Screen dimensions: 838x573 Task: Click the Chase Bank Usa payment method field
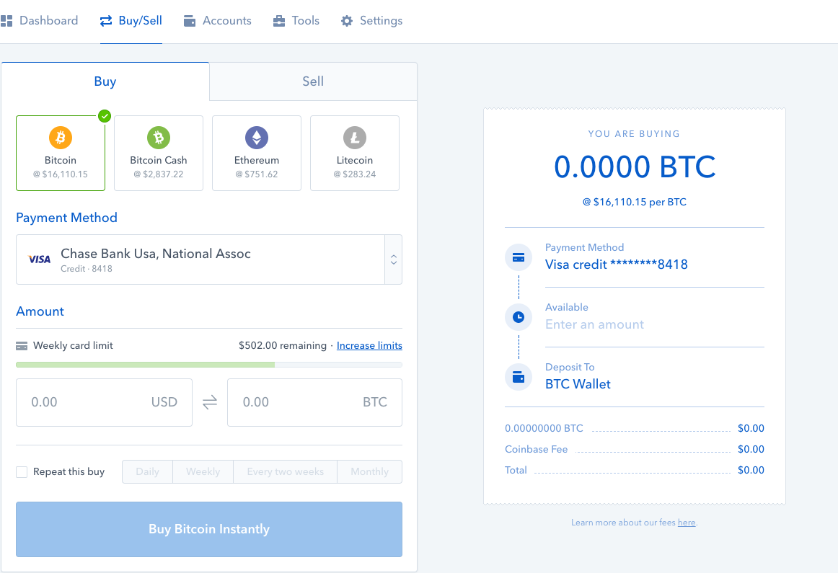coord(209,259)
